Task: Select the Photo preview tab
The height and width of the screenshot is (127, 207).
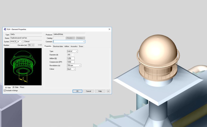Action: 22,87
